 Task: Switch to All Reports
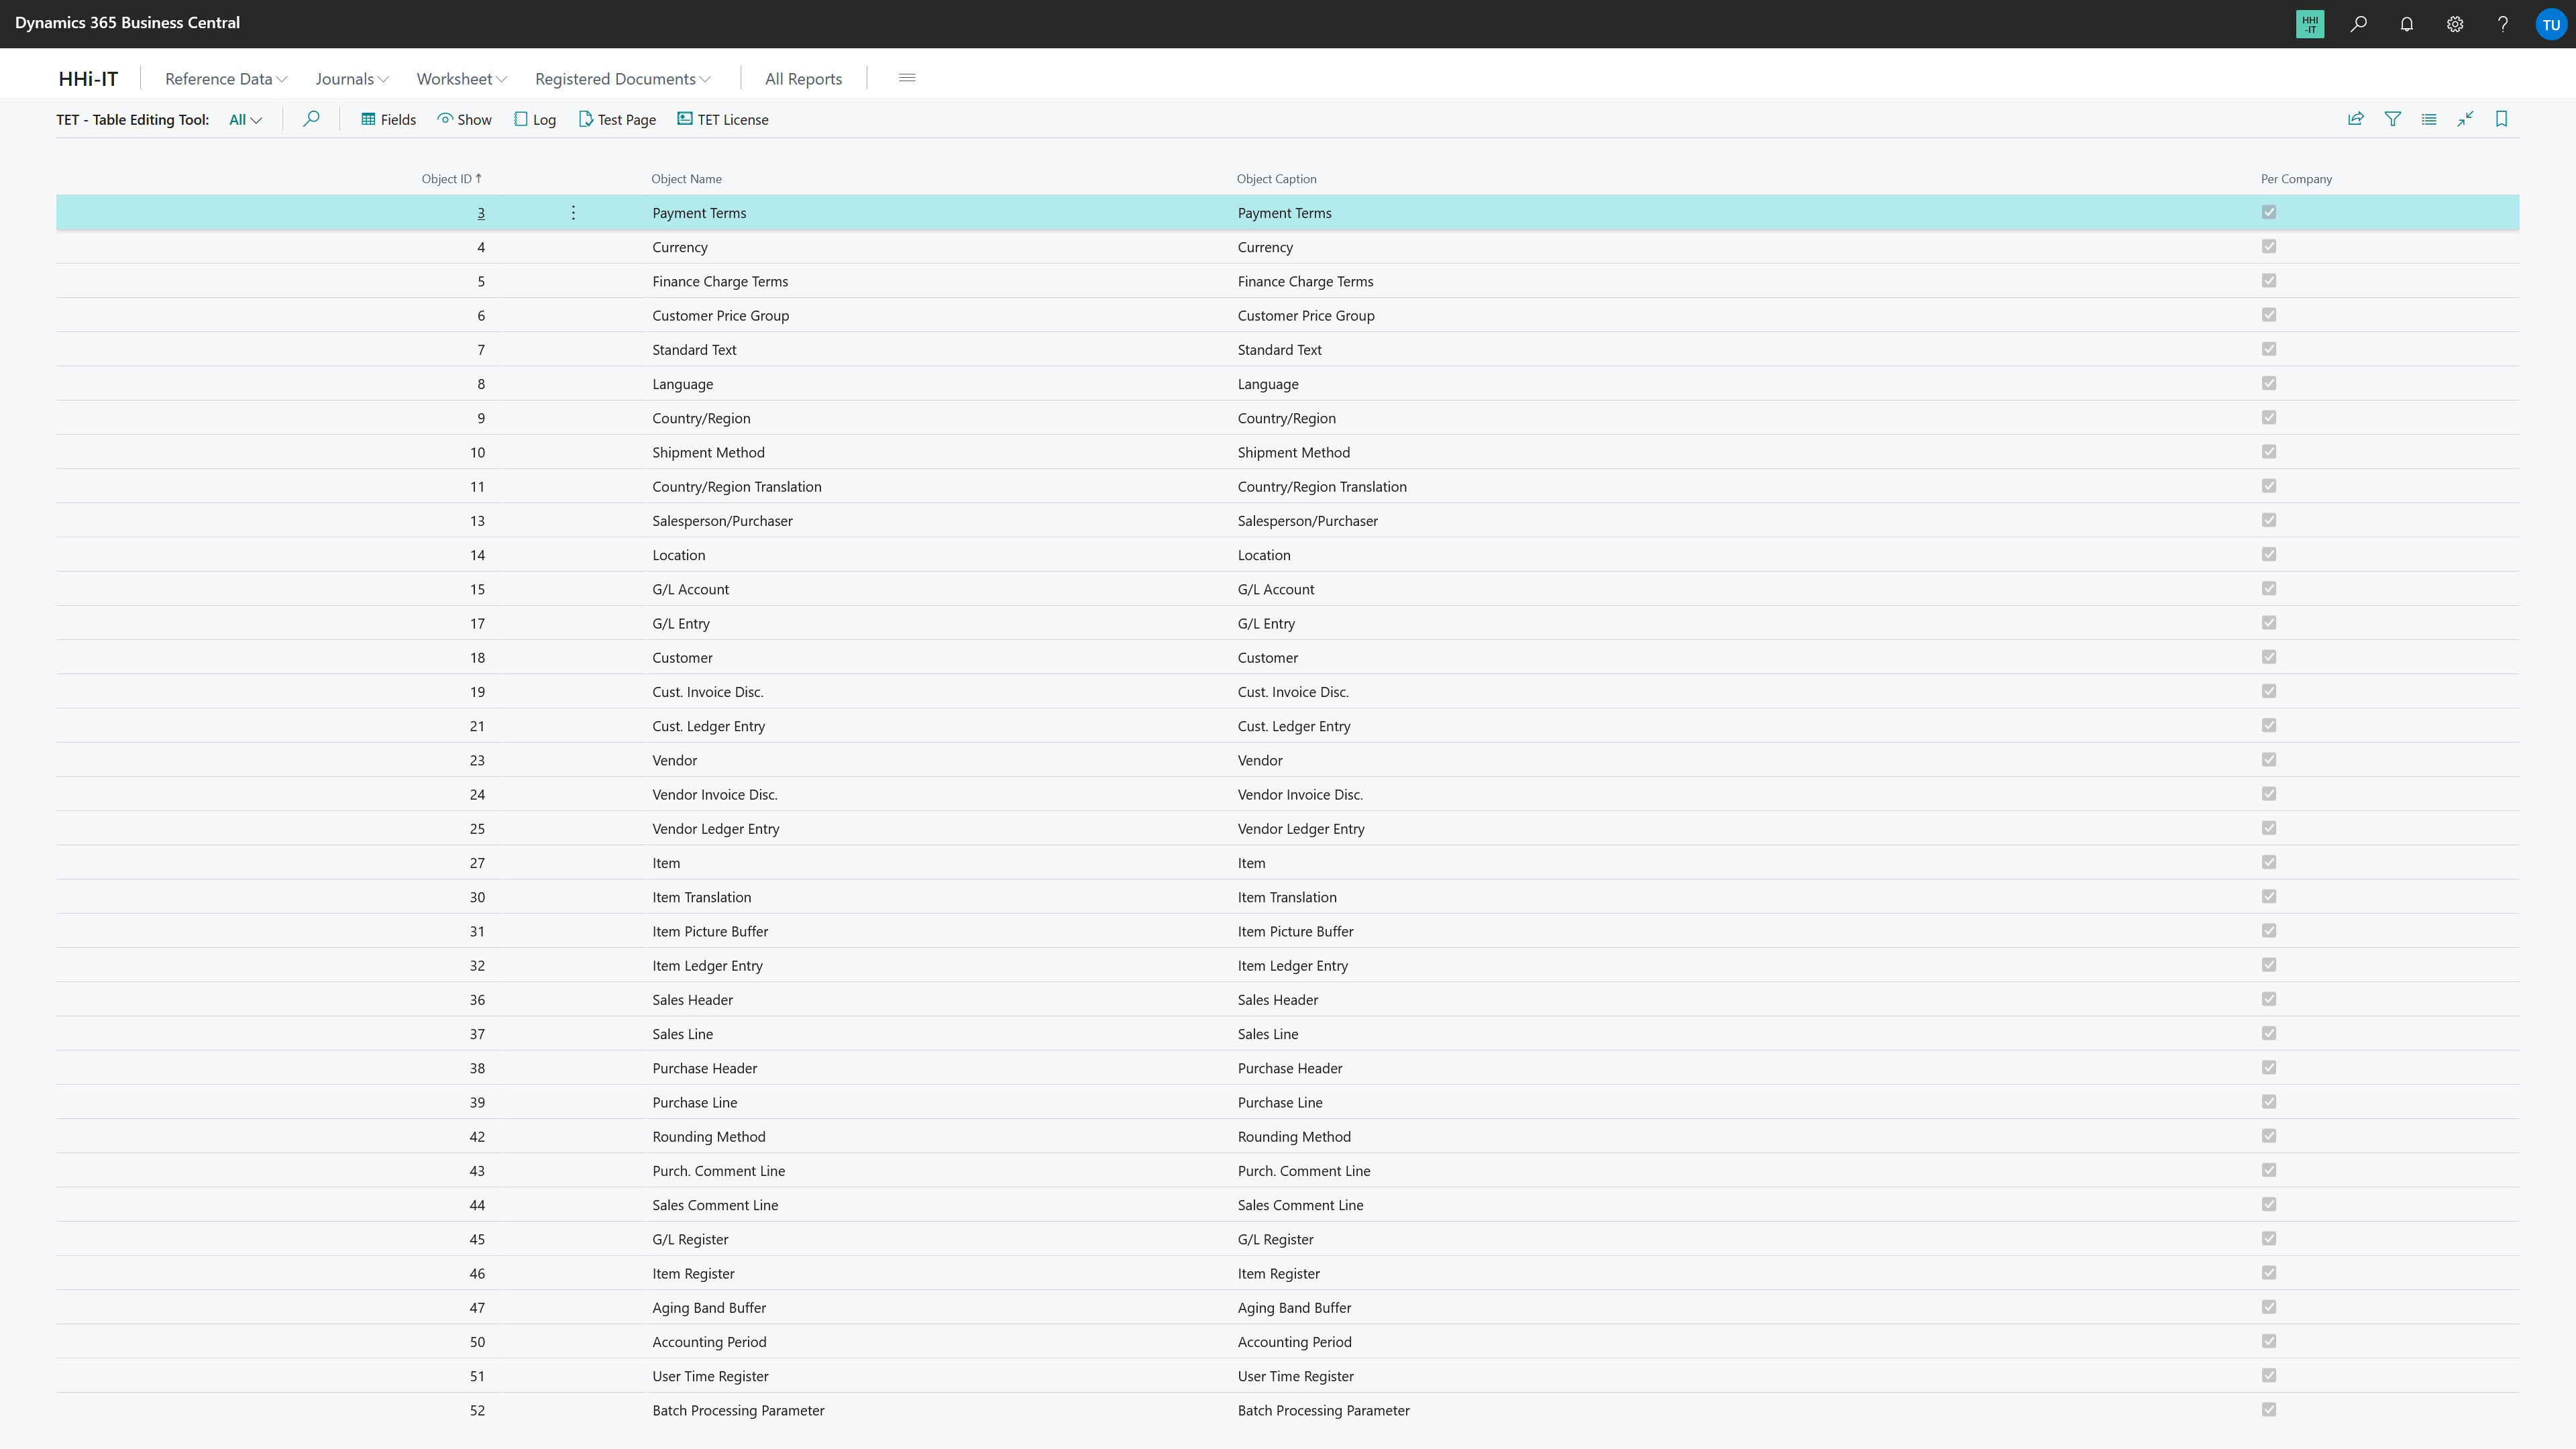coord(802,78)
